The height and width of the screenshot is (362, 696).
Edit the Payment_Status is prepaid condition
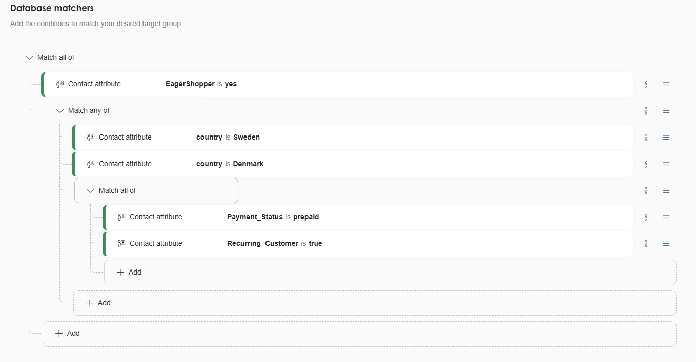273,217
